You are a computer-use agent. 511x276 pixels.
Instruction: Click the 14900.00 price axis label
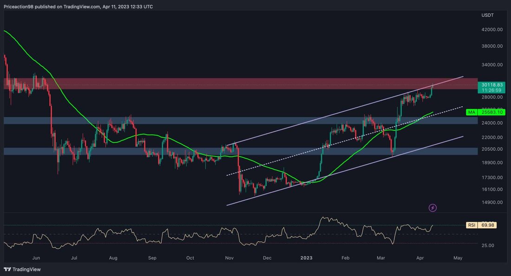click(492, 202)
